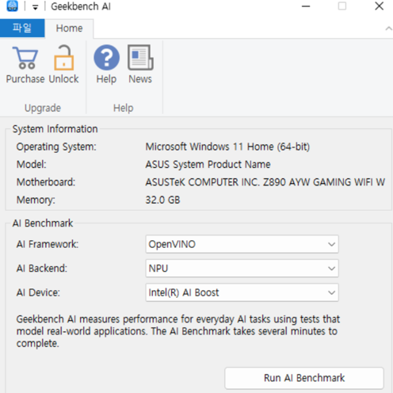
Task: Expand the AI Framework dropdown showing OpenVINO
Action: point(242,244)
